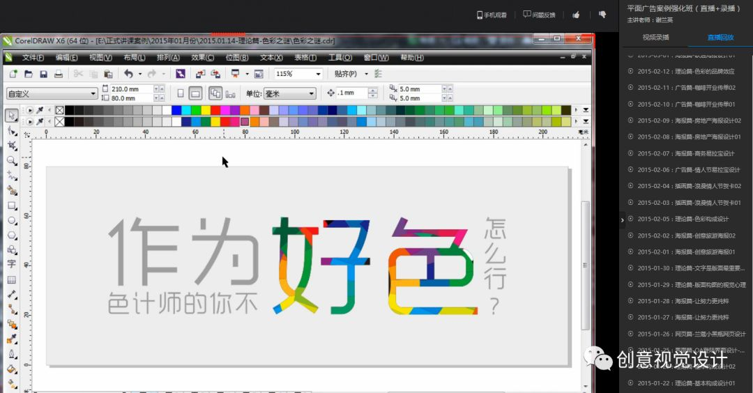Select the Fill bucket tool
The height and width of the screenshot is (393, 753).
(12, 369)
